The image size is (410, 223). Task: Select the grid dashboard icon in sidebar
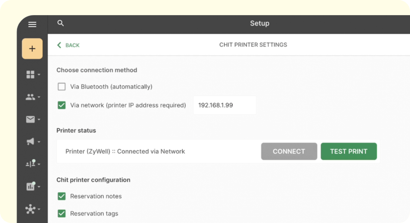click(31, 74)
